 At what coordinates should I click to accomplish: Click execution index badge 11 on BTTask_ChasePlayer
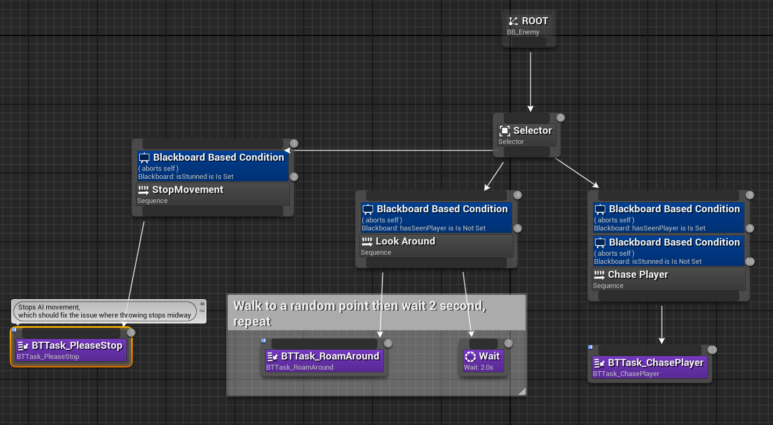(x=712, y=350)
